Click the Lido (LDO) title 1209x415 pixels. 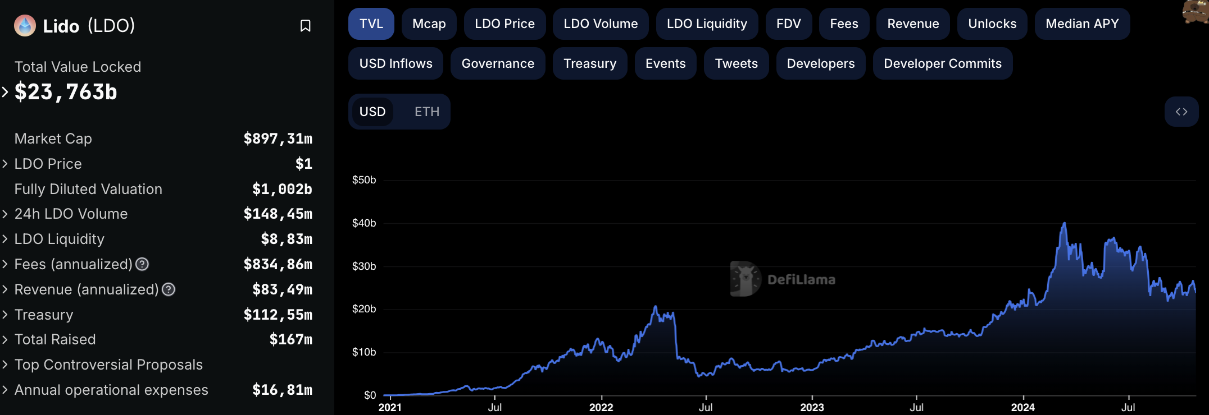point(89,26)
